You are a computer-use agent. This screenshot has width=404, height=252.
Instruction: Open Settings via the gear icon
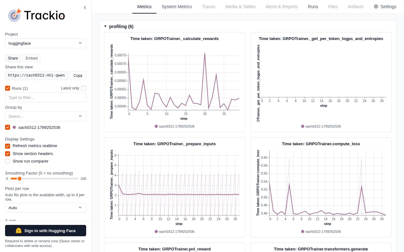point(385,7)
